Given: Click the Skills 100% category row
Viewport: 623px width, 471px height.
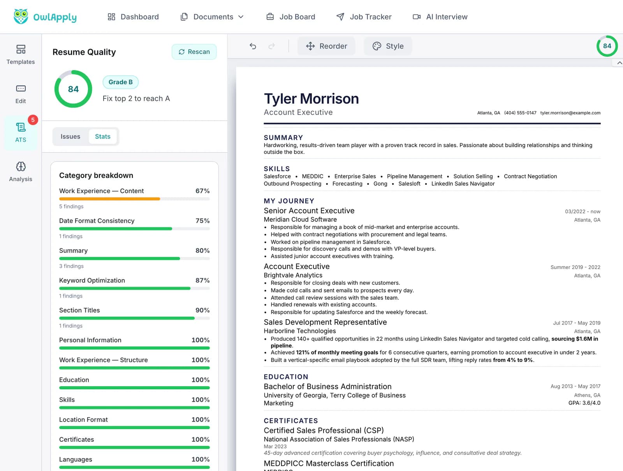Looking at the screenshot, I should pos(134,402).
